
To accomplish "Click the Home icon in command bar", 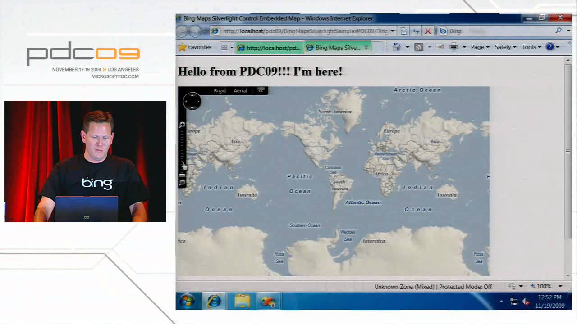I will 397,47.
